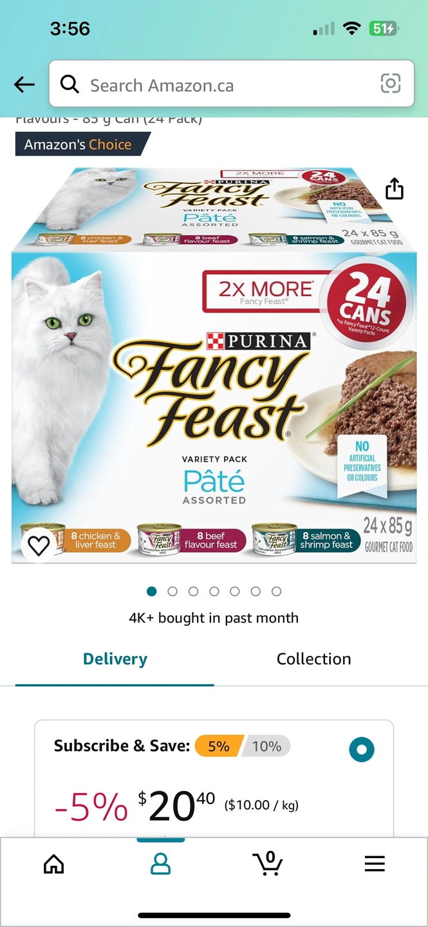The image size is (428, 927).
Task: Switch to the Delivery tab
Action: pos(115,659)
